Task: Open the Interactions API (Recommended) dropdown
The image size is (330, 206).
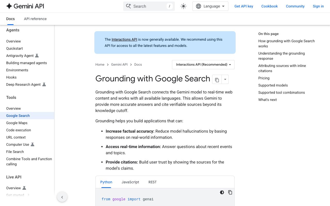Action: pos(203,65)
